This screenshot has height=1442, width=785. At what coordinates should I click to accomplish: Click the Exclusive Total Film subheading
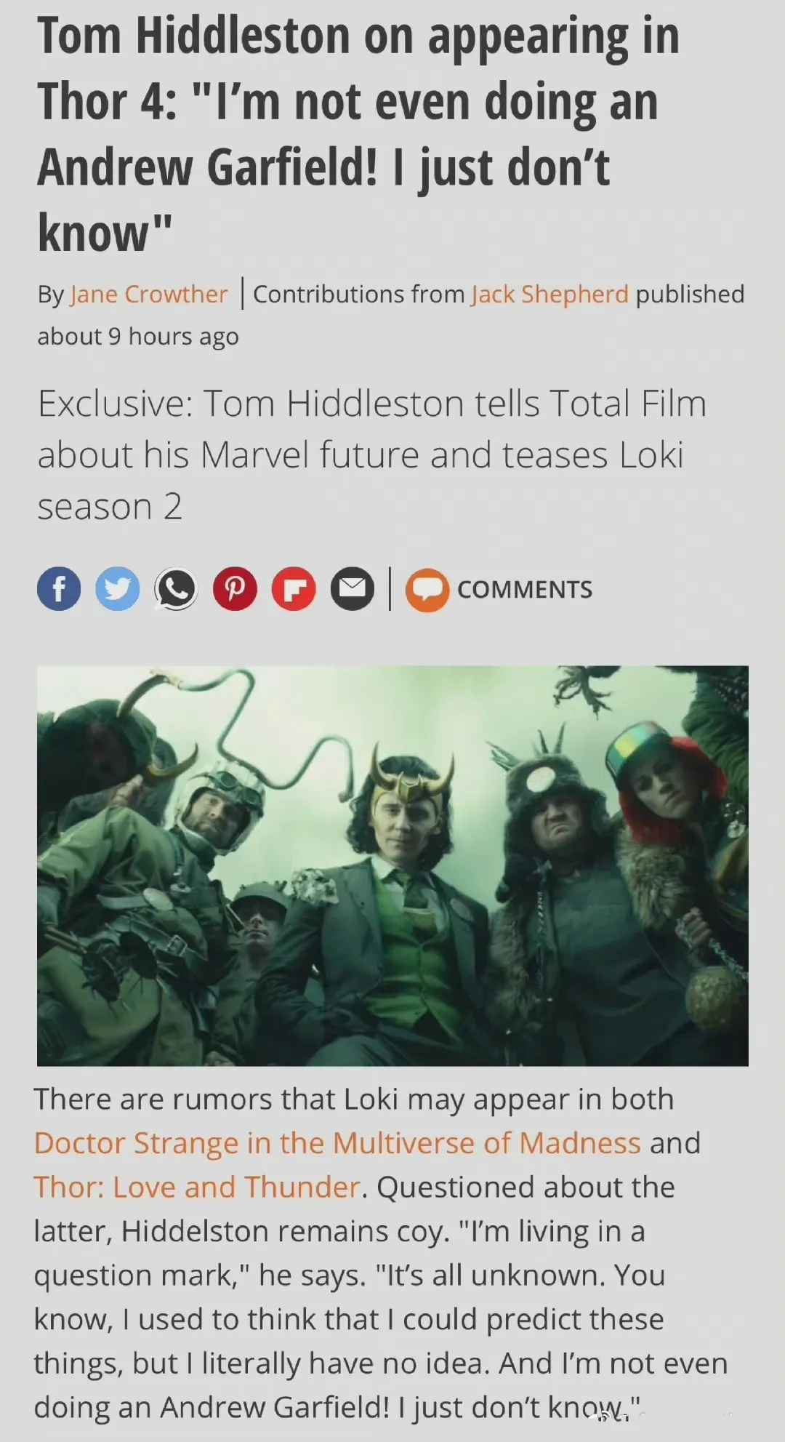pos(371,454)
